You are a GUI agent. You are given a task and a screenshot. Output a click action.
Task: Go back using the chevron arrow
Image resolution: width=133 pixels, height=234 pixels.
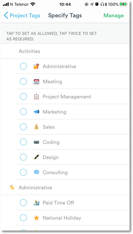tap(6, 16)
